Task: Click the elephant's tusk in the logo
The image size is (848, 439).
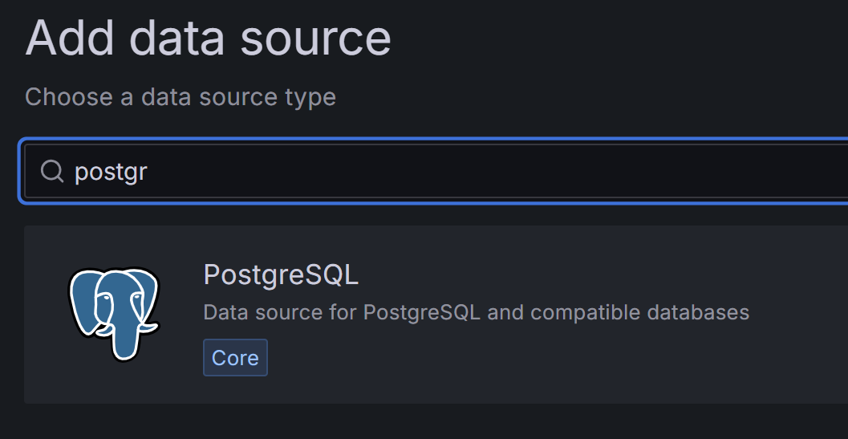Action: [x=147, y=327]
